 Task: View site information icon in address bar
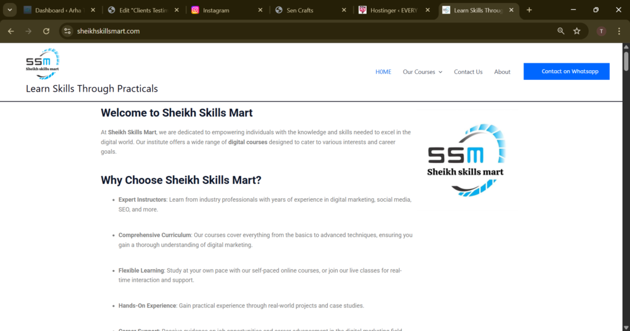coord(68,31)
